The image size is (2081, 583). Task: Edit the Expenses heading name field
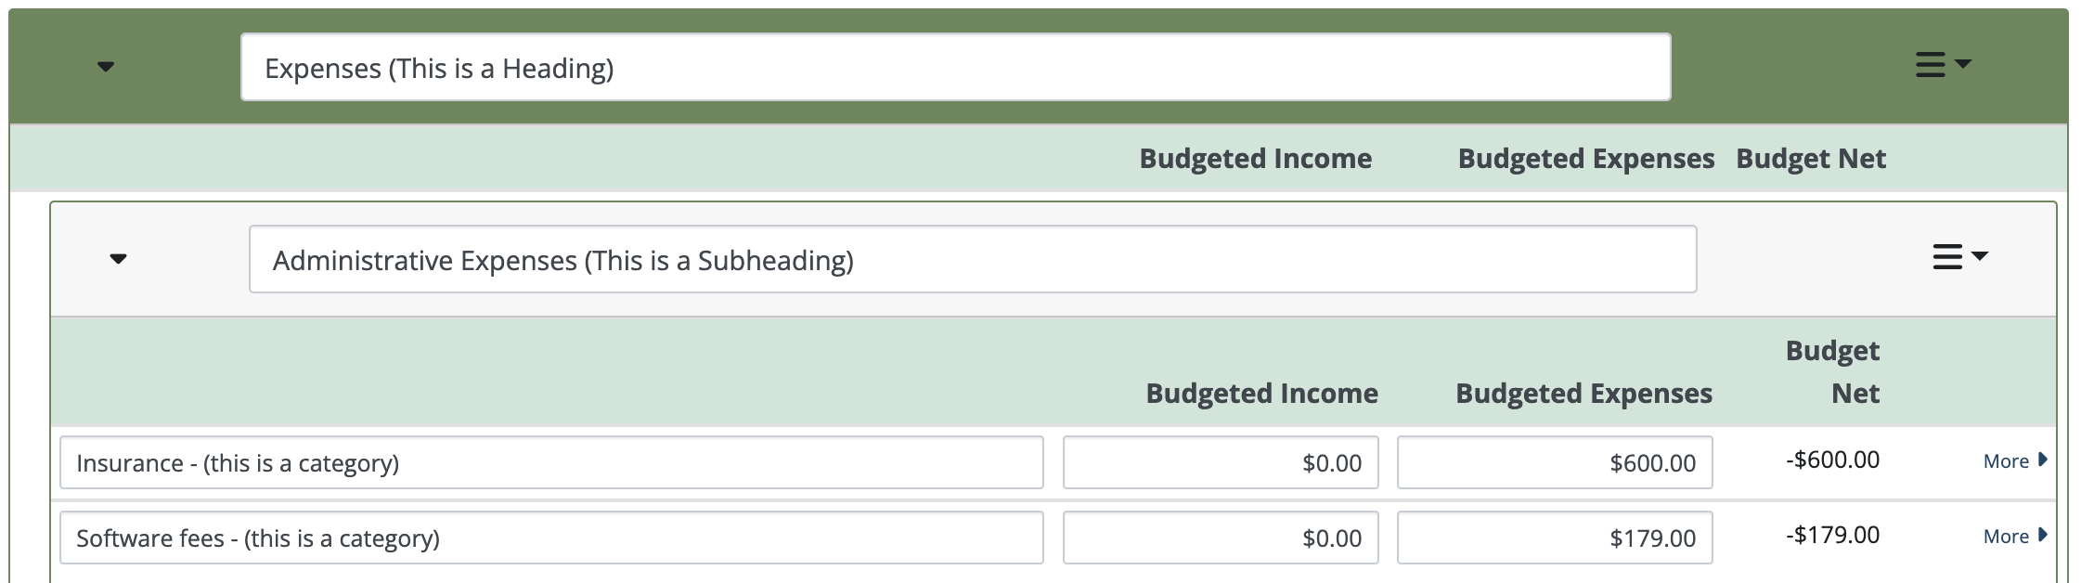click(x=955, y=67)
